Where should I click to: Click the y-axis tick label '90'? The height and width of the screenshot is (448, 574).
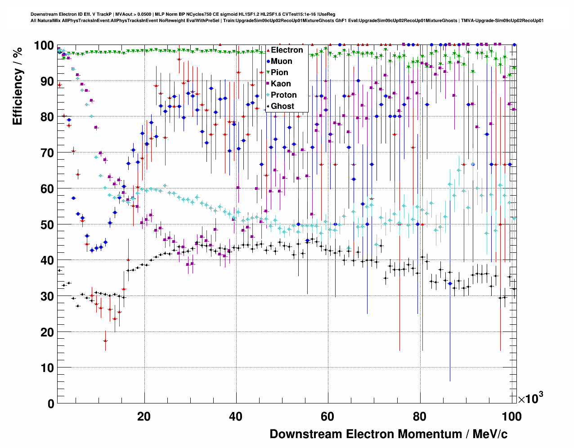click(47, 81)
